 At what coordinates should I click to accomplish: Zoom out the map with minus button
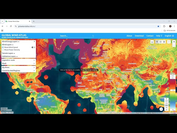[x=174, y=45]
